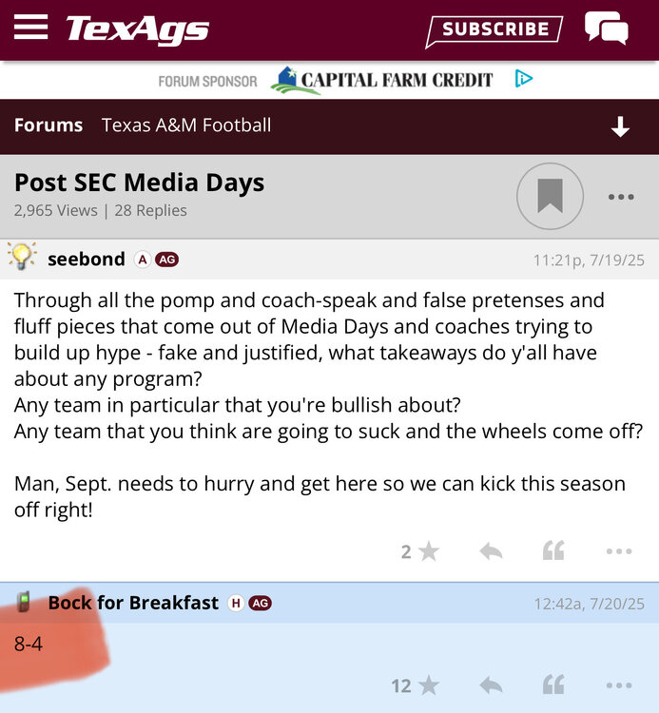Open thread options three-dot menu
This screenshot has height=713, width=659.
pos(621,197)
